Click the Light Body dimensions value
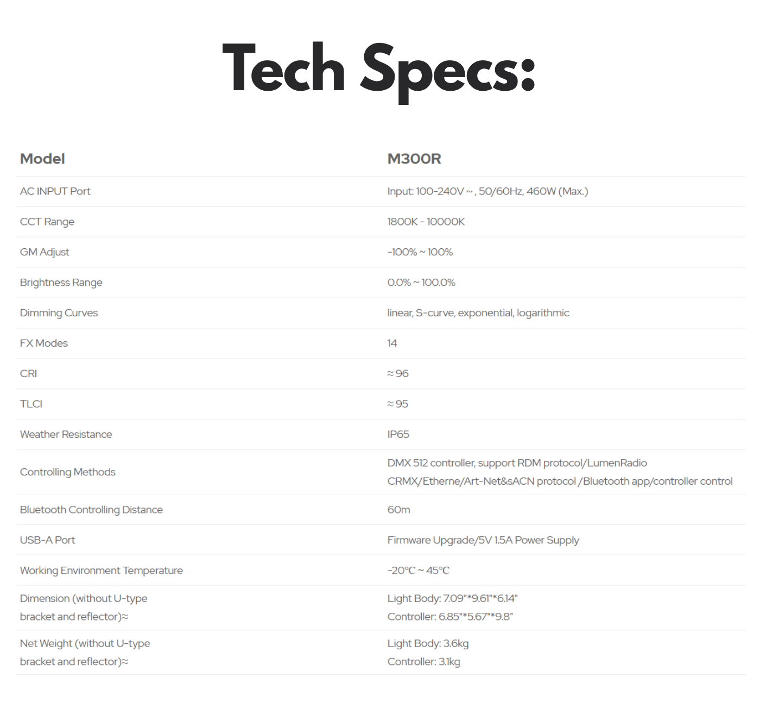Image resolution: width=760 pixels, height=715 pixels. pos(452,598)
